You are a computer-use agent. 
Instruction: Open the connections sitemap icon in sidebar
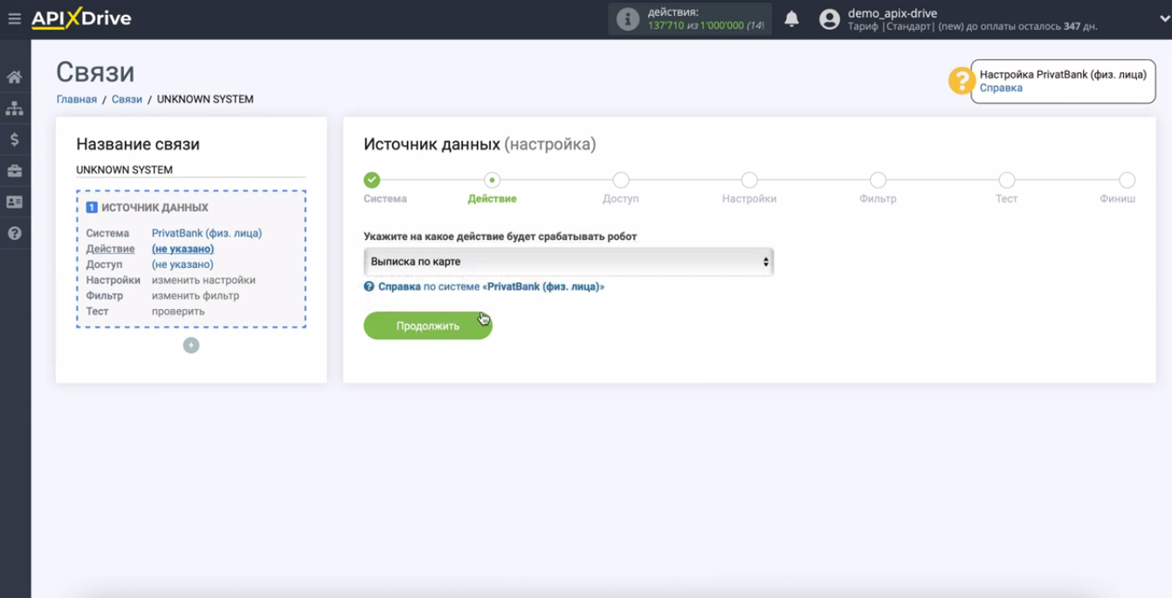(x=15, y=108)
